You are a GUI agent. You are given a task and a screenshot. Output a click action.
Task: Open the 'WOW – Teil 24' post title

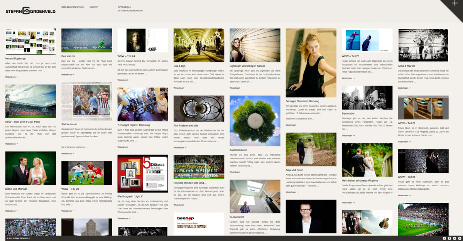126,56
